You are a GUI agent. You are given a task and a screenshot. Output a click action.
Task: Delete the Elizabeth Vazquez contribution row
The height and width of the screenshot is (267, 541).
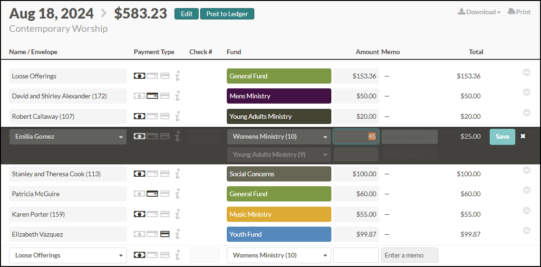(x=527, y=230)
